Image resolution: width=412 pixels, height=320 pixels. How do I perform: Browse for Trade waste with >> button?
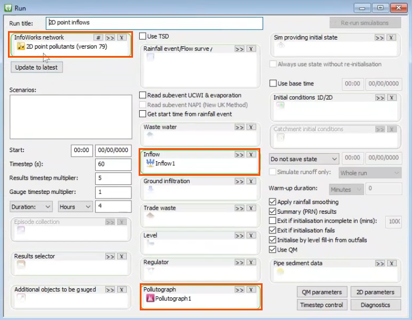click(x=239, y=208)
